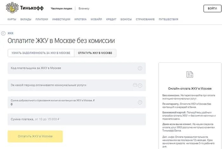Select Частным лицам section
The height and width of the screenshot is (149, 222).
(x=62, y=9)
